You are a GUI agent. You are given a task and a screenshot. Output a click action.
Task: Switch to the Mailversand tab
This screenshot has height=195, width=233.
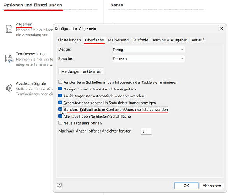118,40
